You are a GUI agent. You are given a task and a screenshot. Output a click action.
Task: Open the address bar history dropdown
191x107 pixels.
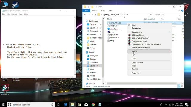click(x=149, y=15)
